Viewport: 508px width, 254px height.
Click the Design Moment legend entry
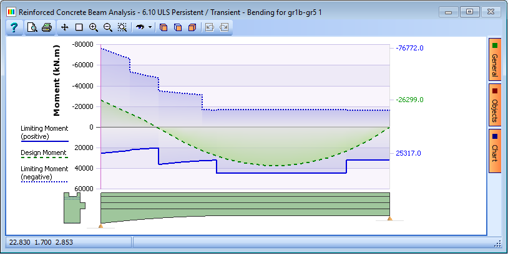[44, 154]
